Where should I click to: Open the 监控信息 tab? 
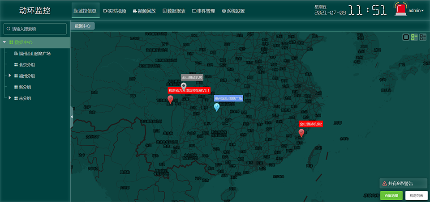coord(85,11)
